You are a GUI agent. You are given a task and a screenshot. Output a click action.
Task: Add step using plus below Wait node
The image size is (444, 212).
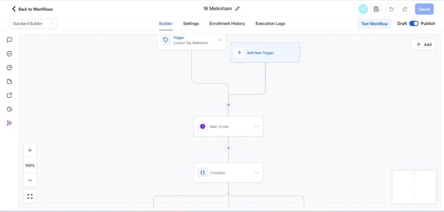click(229, 148)
